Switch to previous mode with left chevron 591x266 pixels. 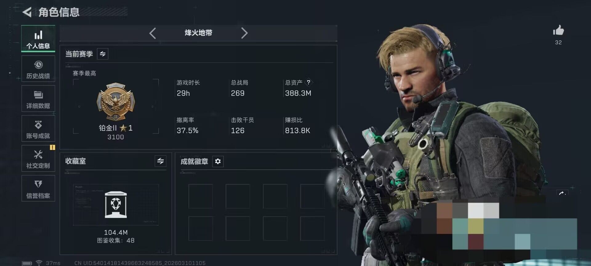153,33
